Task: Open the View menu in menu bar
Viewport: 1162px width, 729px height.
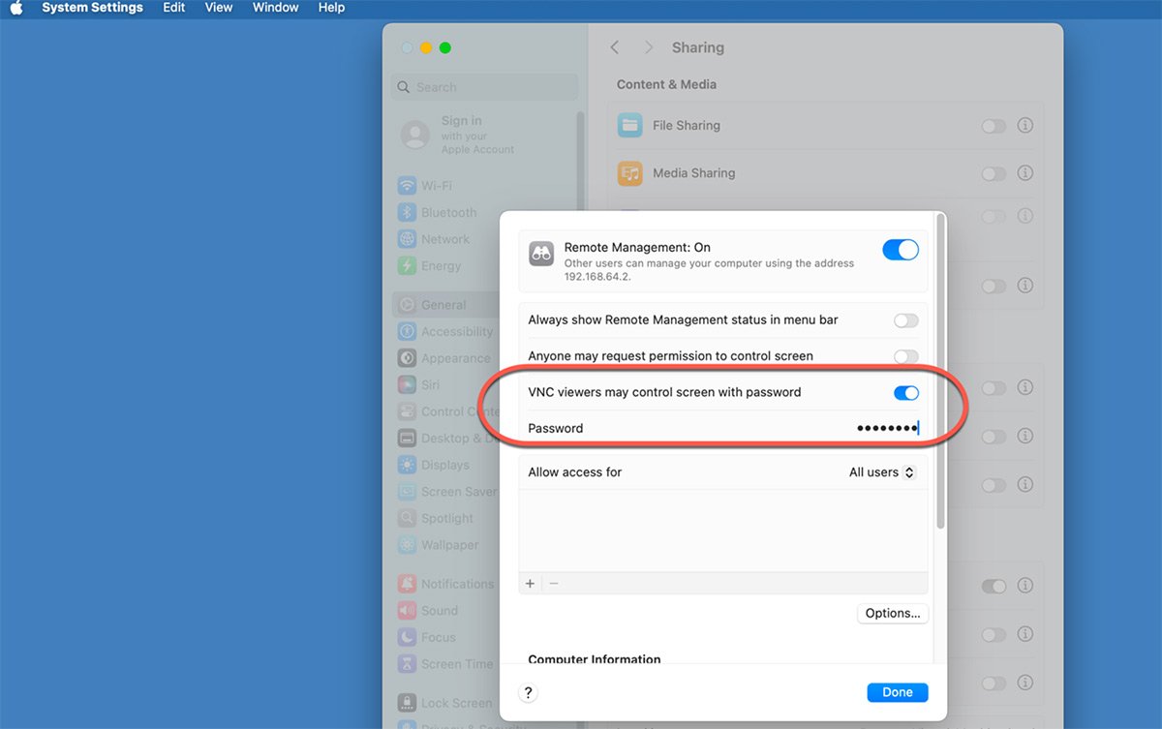Action: (219, 8)
